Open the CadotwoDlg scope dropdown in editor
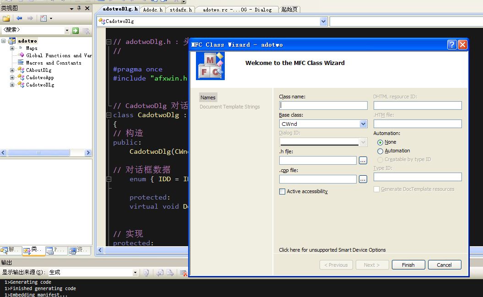Image resolution: width=483 pixels, height=297 pixels. [323, 21]
